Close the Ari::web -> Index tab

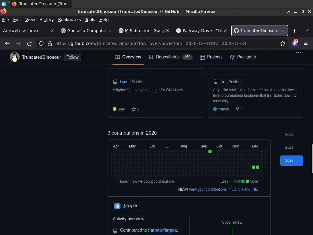(x=52, y=31)
